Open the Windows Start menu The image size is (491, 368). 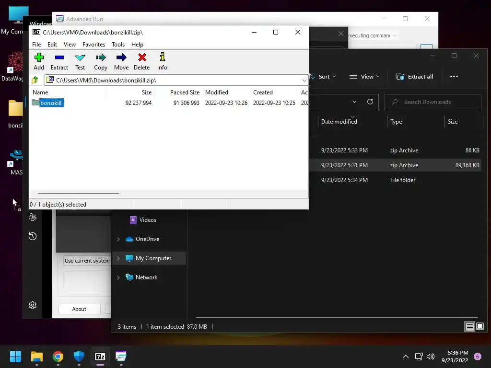(x=15, y=356)
